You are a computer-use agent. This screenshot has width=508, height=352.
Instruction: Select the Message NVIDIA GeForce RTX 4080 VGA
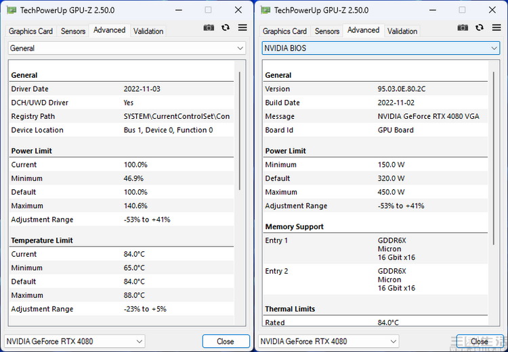(428, 116)
